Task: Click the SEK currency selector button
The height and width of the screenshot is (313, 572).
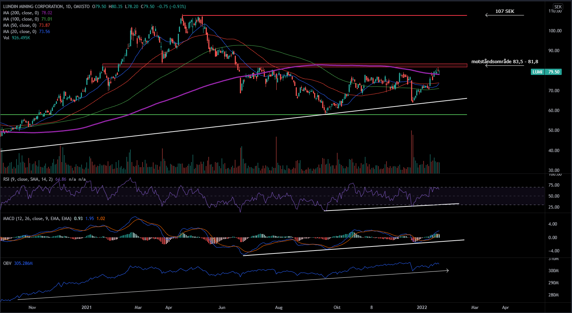Action: tap(558, 7)
